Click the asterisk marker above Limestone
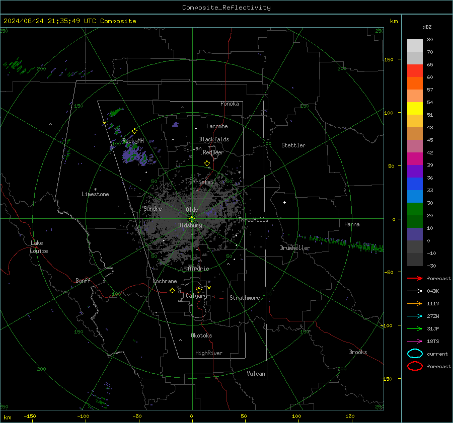 (95, 190)
